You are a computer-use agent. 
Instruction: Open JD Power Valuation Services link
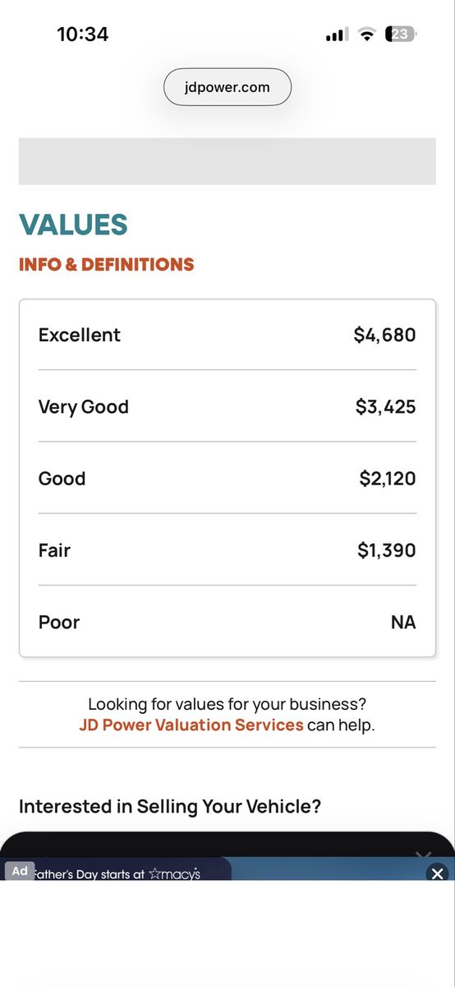tap(191, 725)
